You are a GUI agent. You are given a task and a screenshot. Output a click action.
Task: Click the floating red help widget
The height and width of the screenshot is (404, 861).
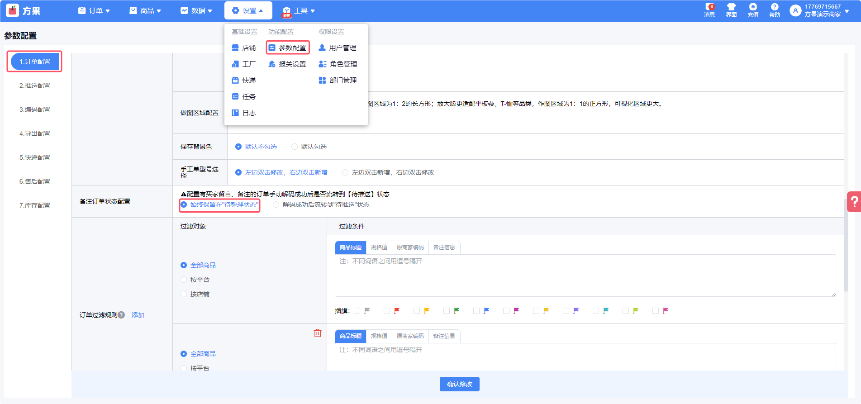coord(854,201)
